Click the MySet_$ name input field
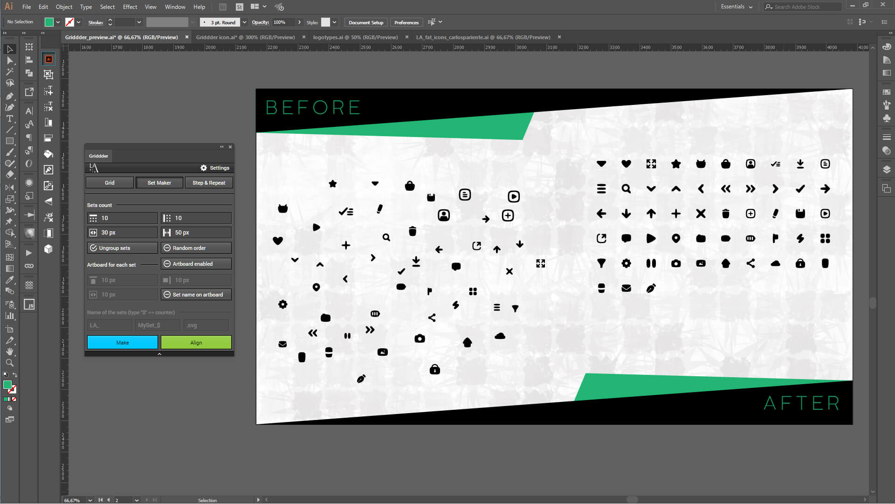Viewport: 895px width, 504px height. [x=157, y=325]
